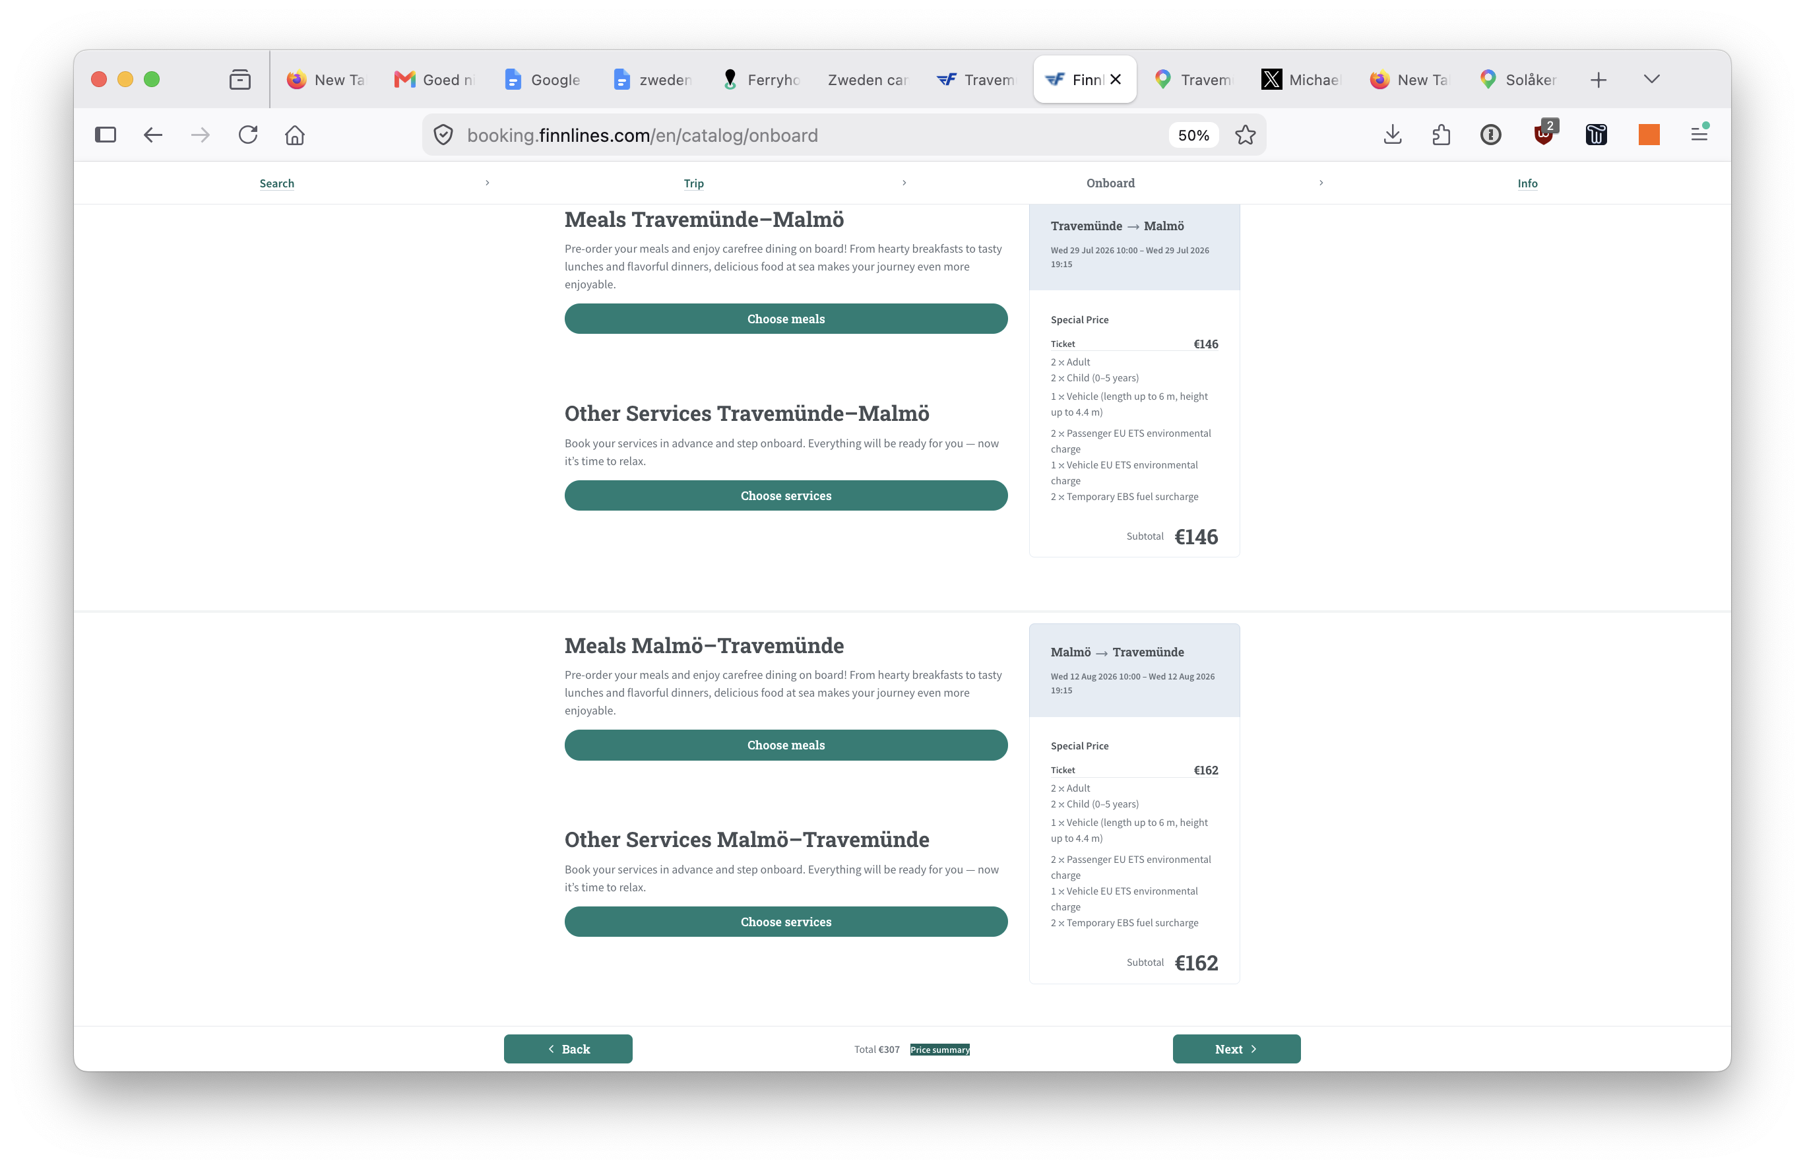Switch to the Ferryhopper tab
The width and height of the screenshot is (1805, 1169).
coord(761,80)
